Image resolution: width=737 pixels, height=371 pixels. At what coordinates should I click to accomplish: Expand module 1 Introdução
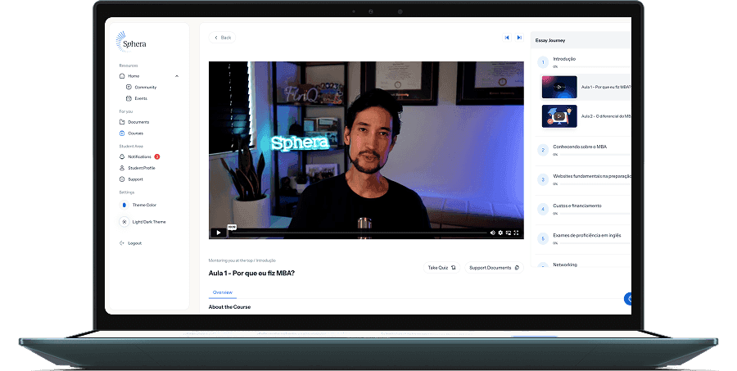(584, 62)
